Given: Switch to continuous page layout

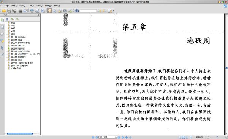Looking at the screenshot, I should coord(184,137).
